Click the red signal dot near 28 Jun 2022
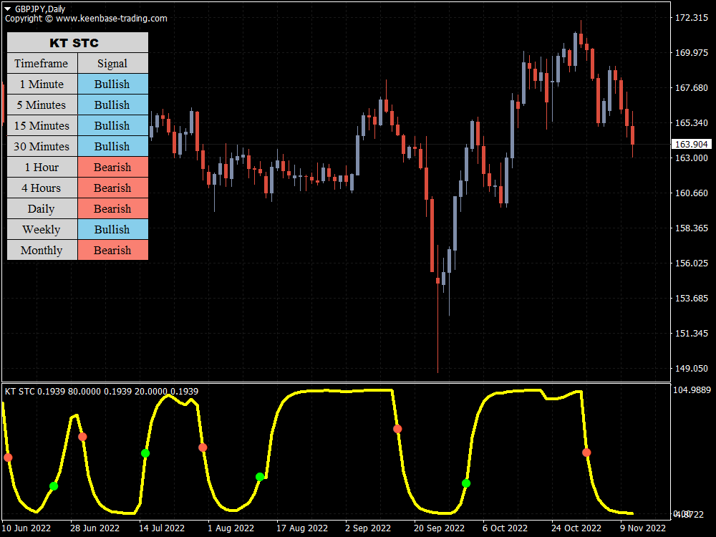Viewport: 716px width, 537px height. click(x=82, y=437)
